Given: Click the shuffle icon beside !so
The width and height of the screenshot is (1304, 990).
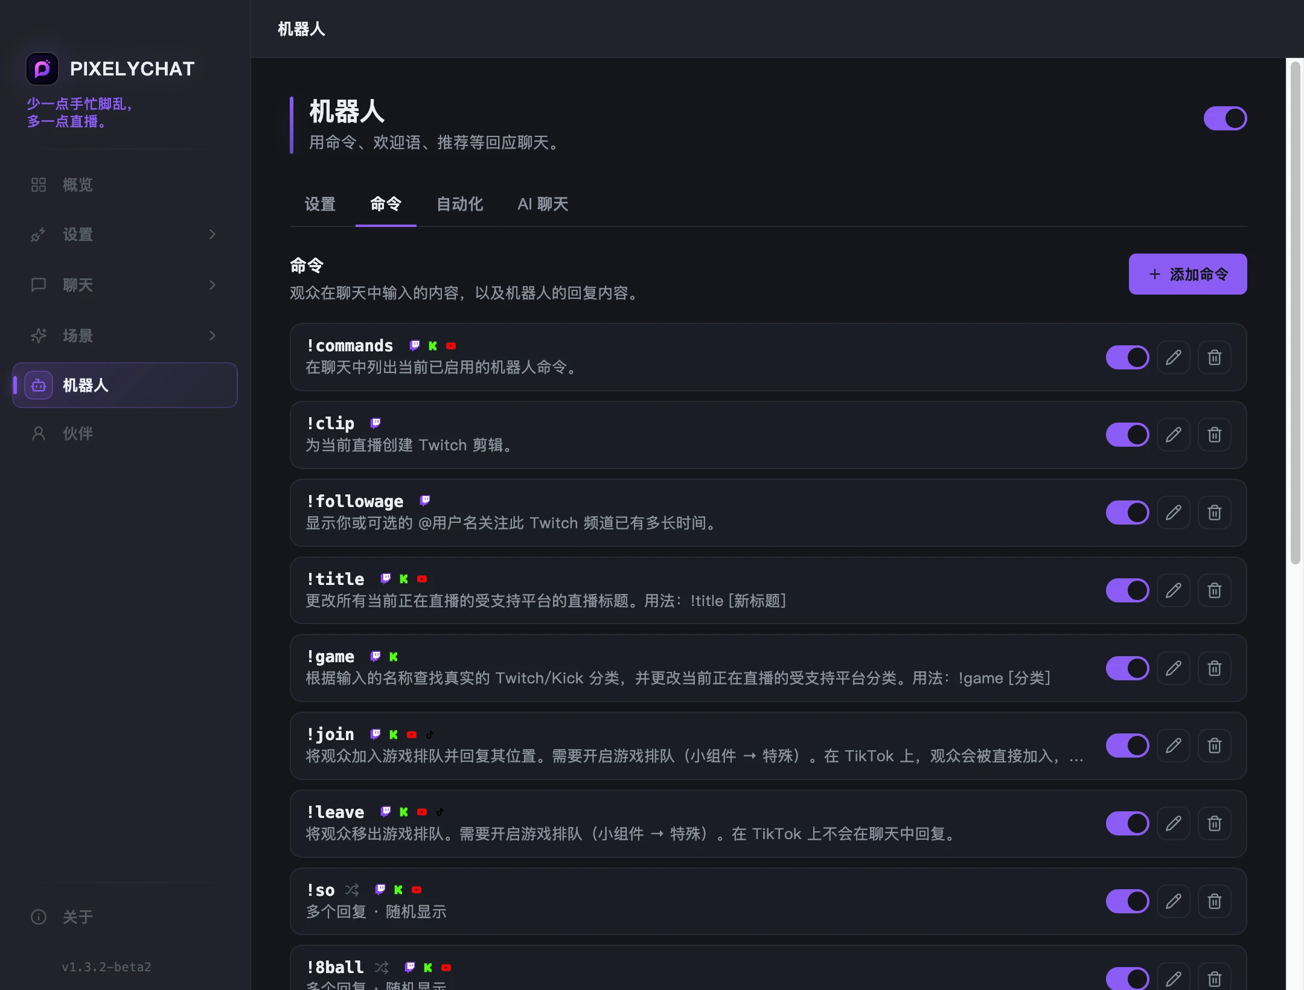Looking at the screenshot, I should pos(352,890).
